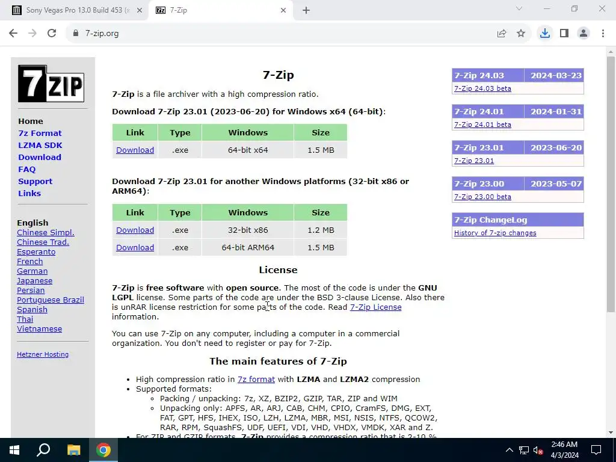Click the Chrome taskbar icon
Screen dimensions: 616x462
pos(103,450)
